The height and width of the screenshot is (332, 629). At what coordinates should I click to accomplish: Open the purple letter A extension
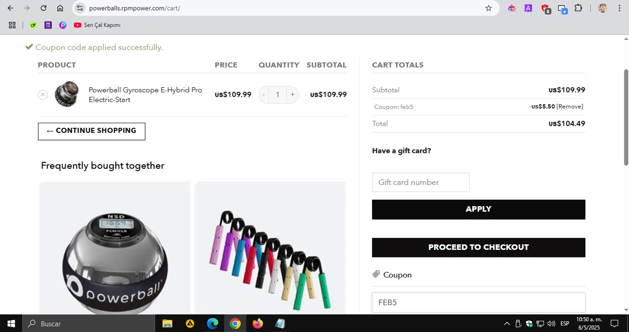pyautogui.click(x=528, y=8)
